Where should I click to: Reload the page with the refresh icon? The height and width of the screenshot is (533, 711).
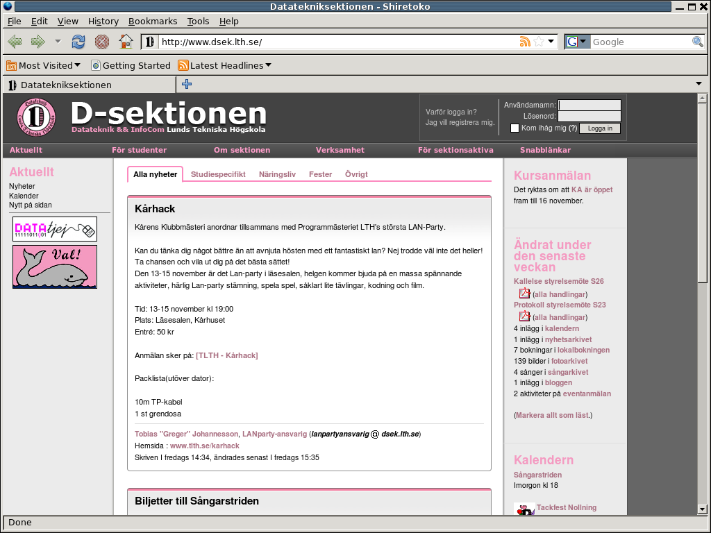(x=78, y=42)
